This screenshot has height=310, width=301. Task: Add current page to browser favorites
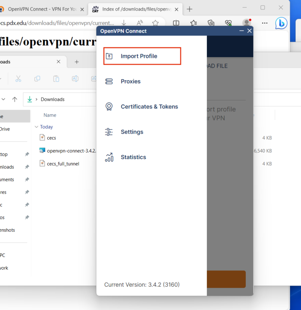tap(155, 23)
